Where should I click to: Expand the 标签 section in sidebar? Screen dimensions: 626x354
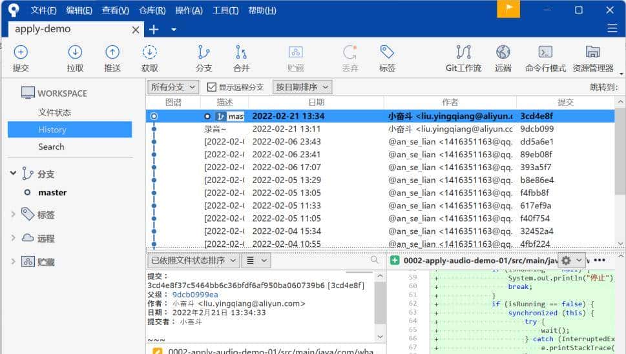(x=13, y=214)
